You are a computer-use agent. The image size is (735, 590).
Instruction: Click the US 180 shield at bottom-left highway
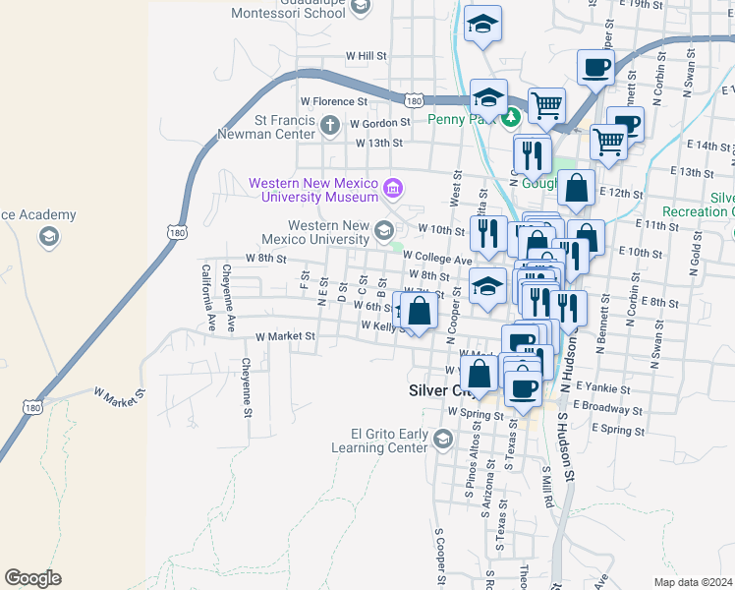point(32,407)
